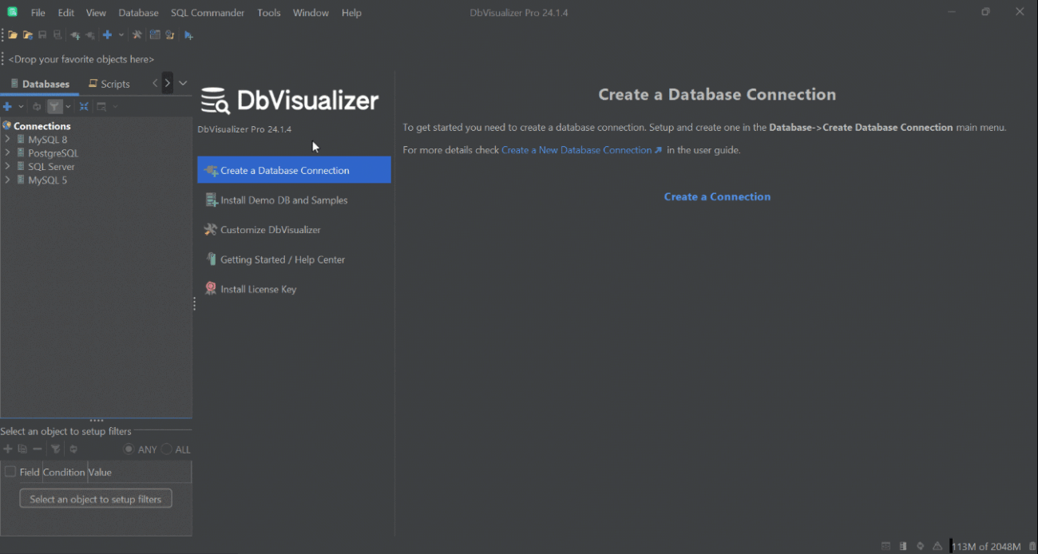The height and width of the screenshot is (554, 1038).
Task: Expand the SQL Server connection node
Action: [x=7, y=167]
